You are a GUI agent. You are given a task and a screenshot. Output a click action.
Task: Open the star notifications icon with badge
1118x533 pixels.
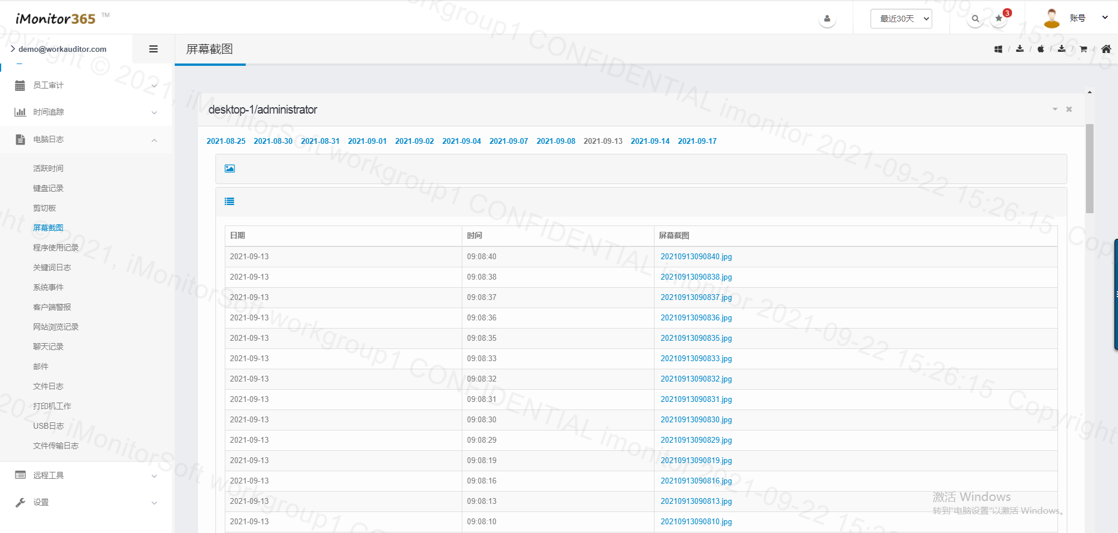point(999,19)
